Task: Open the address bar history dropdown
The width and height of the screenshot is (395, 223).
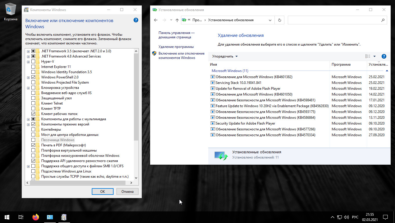Action: tap(270, 20)
